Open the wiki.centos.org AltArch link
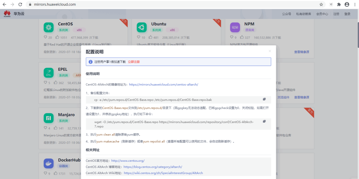 click(163, 173)
